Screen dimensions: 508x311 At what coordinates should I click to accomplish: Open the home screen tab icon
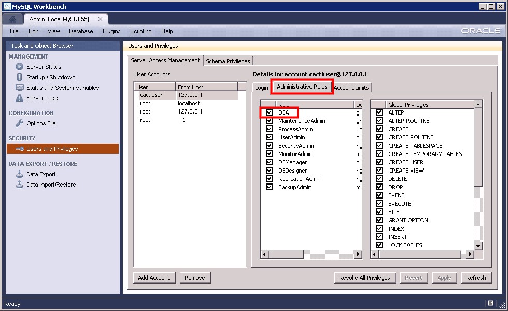pos(12,20)
